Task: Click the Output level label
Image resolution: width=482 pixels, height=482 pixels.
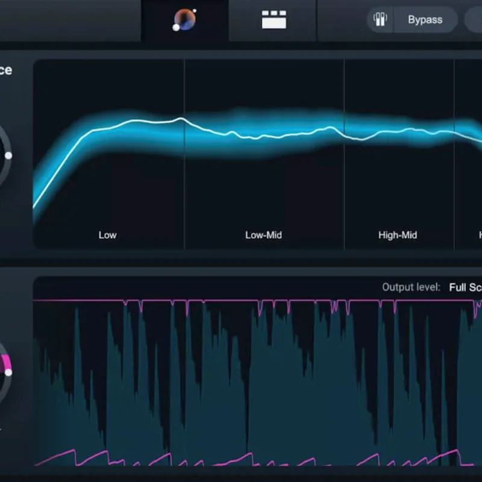Action: (x=411, y=287)
